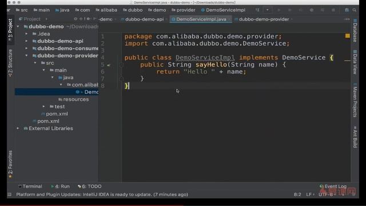Select pom.xml under dubbo-demo-provider

point(54,114)
